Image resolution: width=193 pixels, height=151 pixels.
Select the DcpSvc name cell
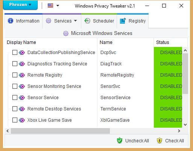coord(108,53)
